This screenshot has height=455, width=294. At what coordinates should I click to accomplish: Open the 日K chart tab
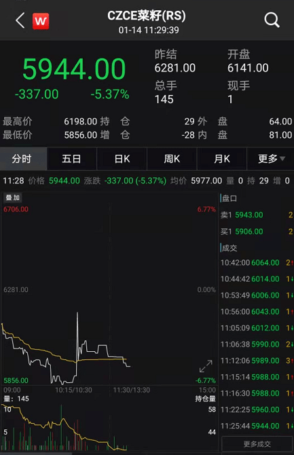[122, 159]
